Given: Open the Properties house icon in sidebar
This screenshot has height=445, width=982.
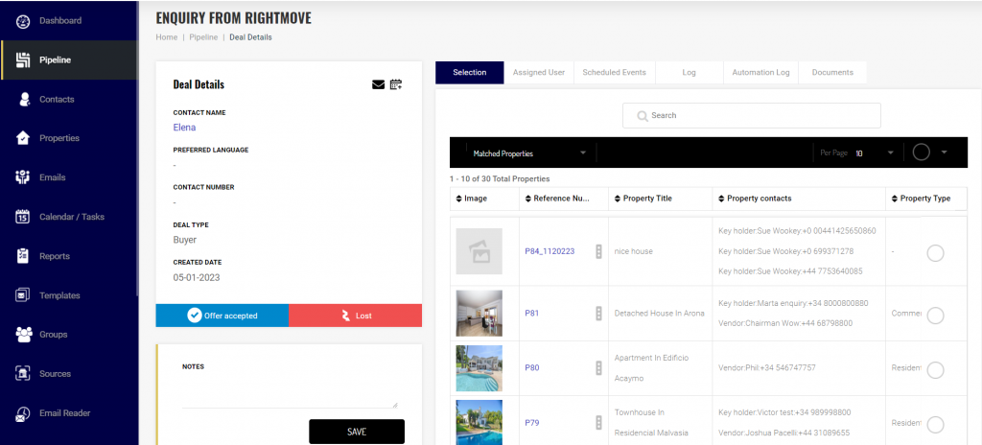Looking at the screenshot, I should 23,138.
